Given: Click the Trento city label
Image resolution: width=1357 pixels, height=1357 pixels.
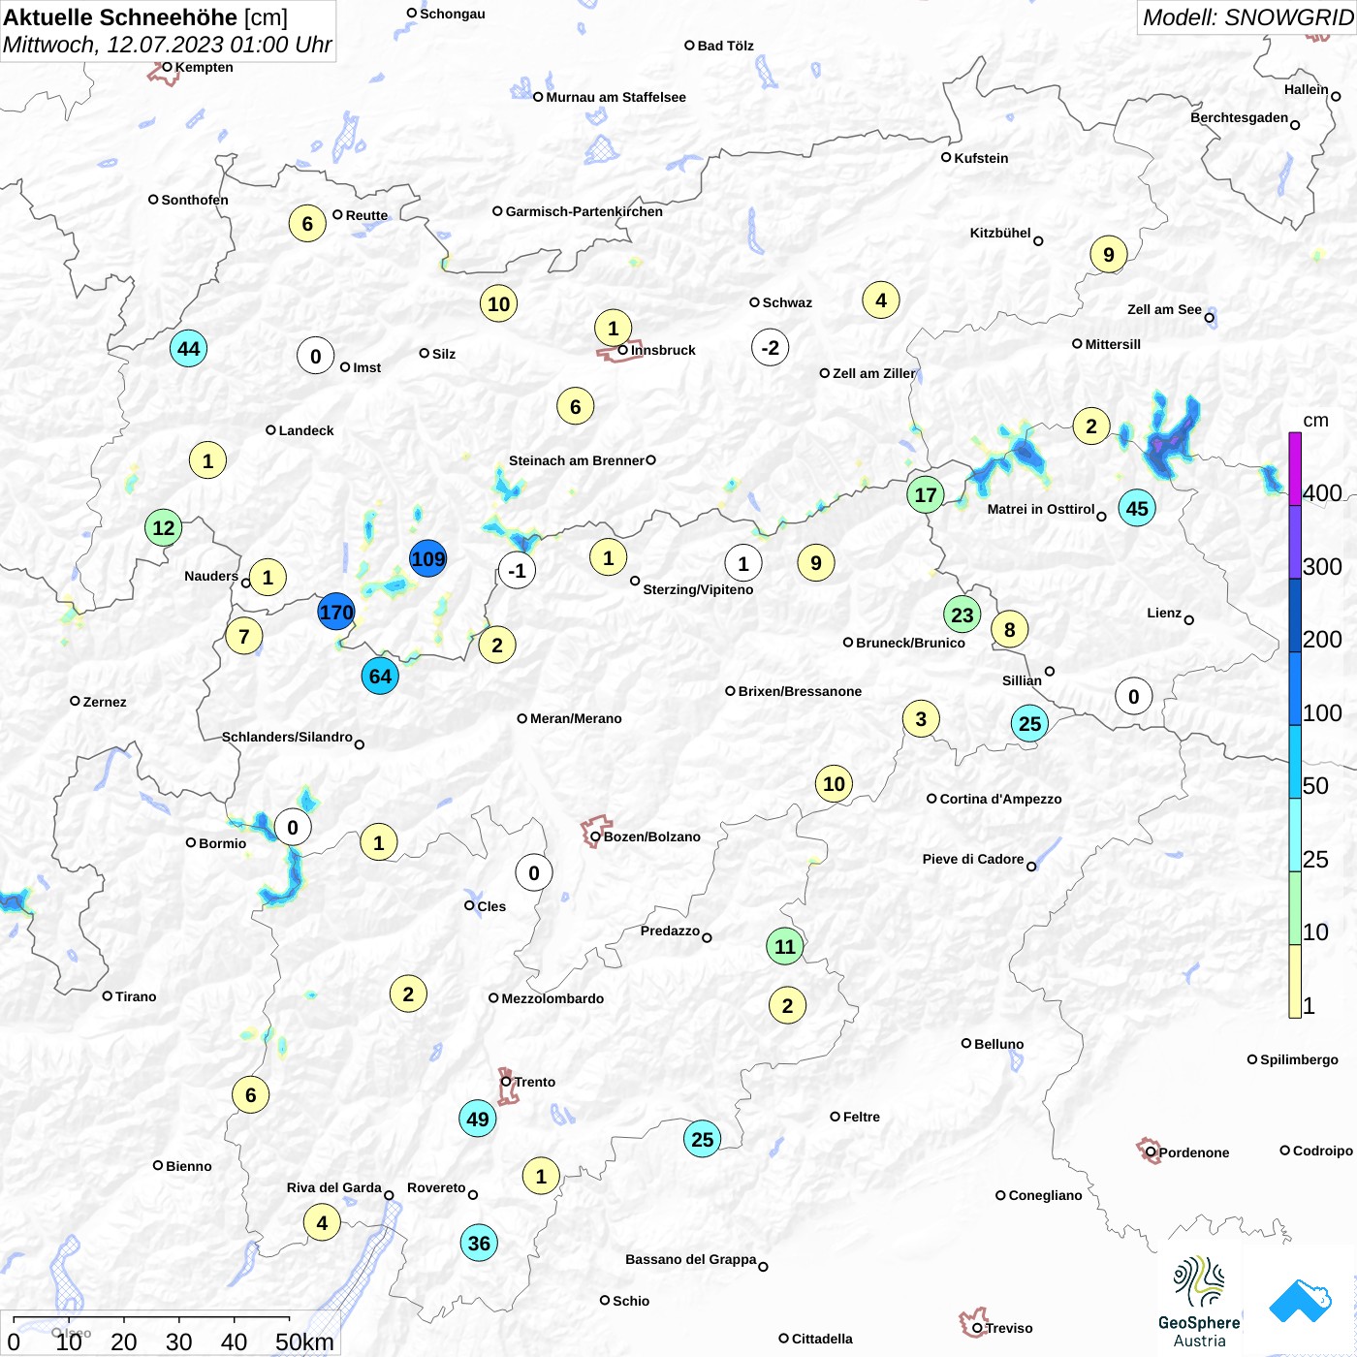Looking at the screenshot, I should pyautogui.click(x=535, y=1082).
